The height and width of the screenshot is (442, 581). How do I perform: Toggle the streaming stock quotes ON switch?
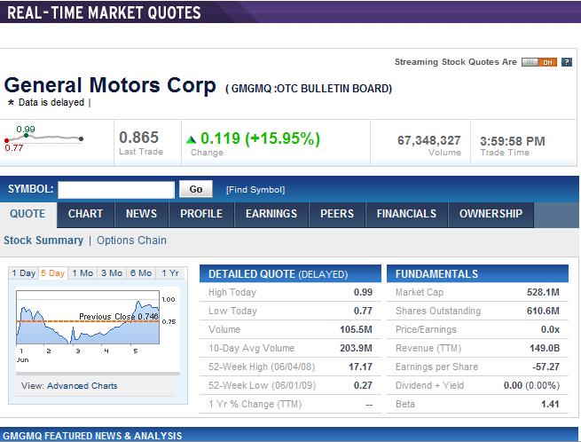pyautogui.click(x=539, y=62)
